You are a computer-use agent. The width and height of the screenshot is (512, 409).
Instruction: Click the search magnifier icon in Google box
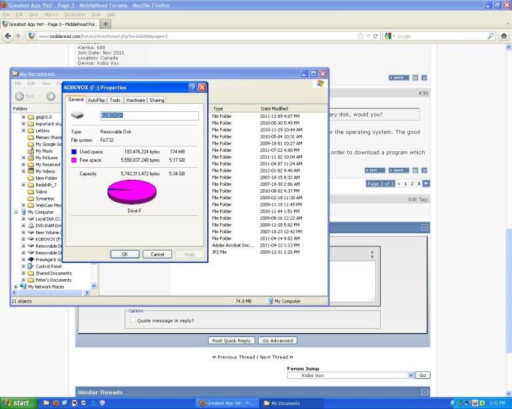tap(491, 36)
